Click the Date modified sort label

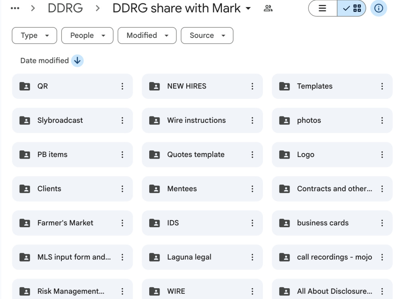coord(45,61)
